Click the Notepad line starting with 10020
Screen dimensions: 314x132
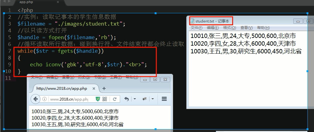coord(243,43)
